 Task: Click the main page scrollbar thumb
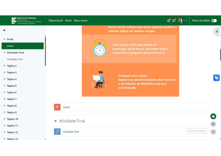(x=220, y=55)
